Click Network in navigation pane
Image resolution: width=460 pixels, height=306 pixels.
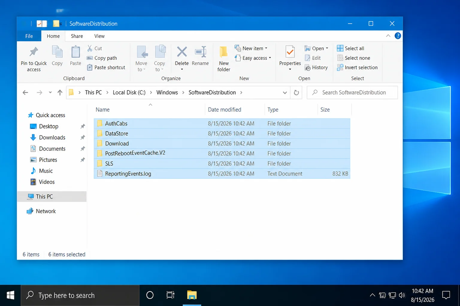pyautogui.click(x=41, y=211)
